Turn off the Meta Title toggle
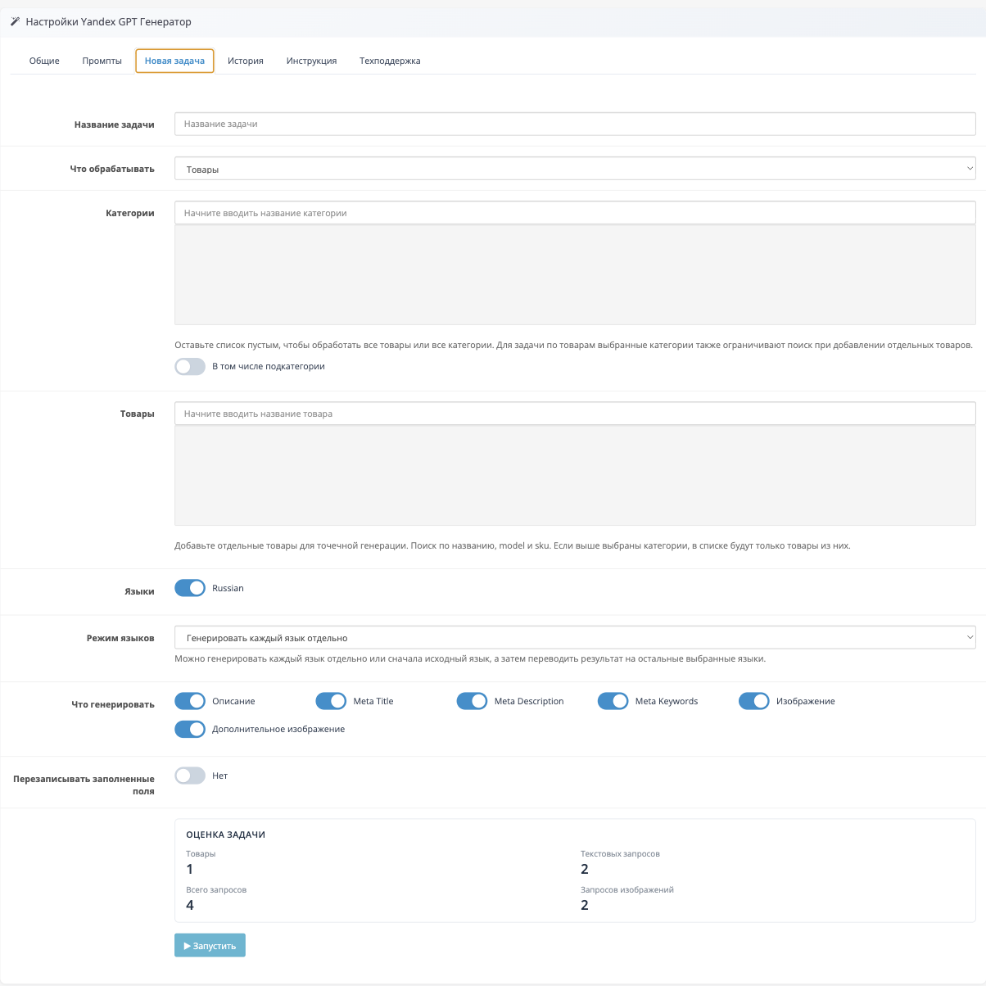Viewport: 986px width, 986px height. point(331,701)
